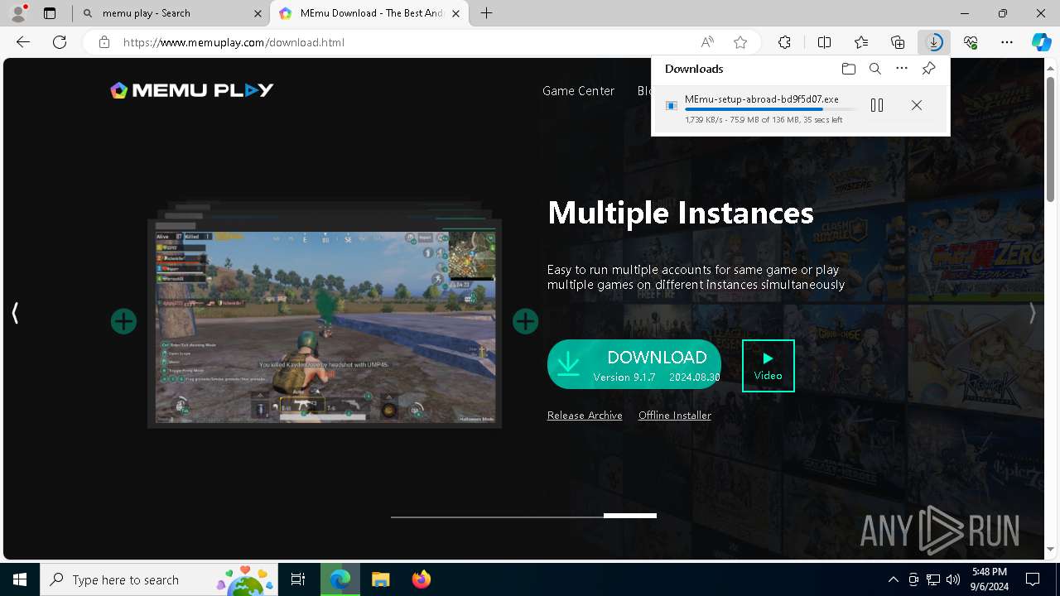
Task: Open the tab actions menu icon
Action: (50, 13)
